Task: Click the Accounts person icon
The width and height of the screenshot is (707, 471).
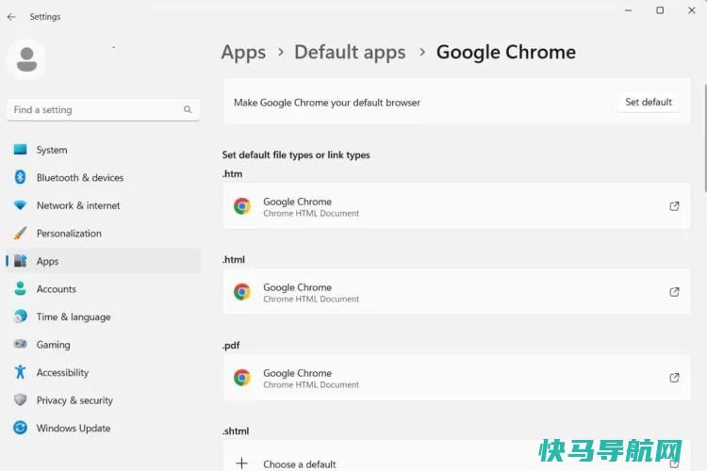Action: pos(21,288)
